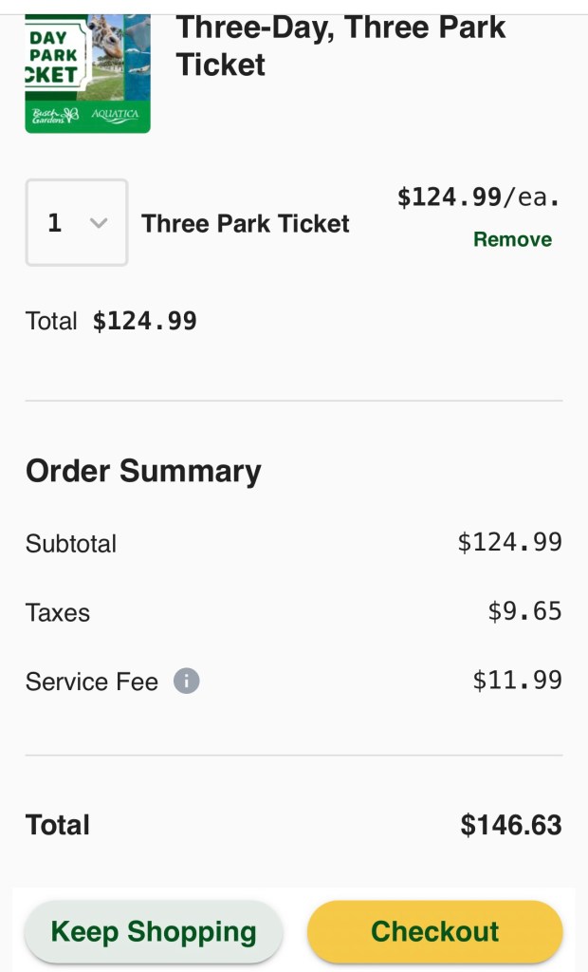The height and width of the screenshot is (972, 588).
Task: Expand the ticket quantity chevron arrow
Action: click(x=98, y=223)
